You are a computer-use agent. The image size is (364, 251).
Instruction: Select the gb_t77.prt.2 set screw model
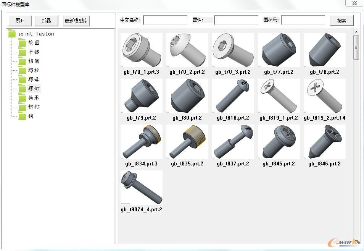[x=279, y=50]
